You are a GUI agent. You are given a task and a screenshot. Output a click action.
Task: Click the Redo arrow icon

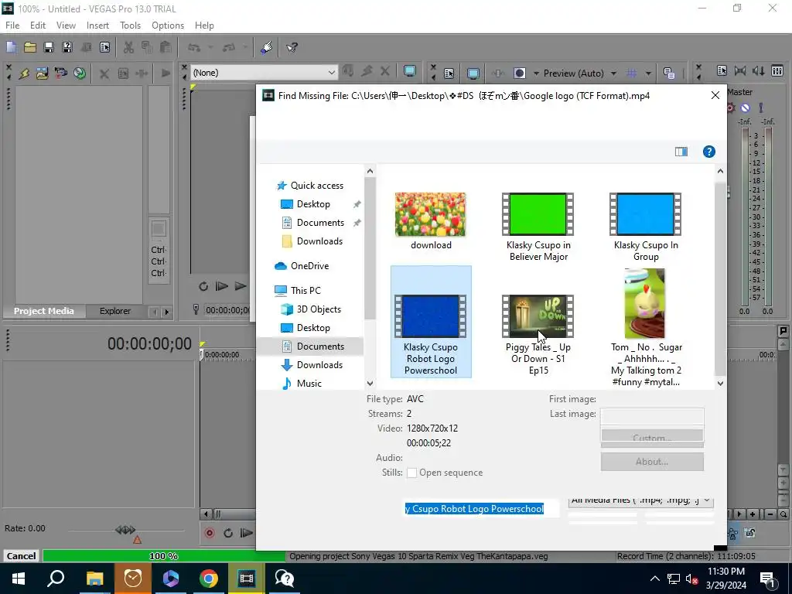(x=229, y=47)
